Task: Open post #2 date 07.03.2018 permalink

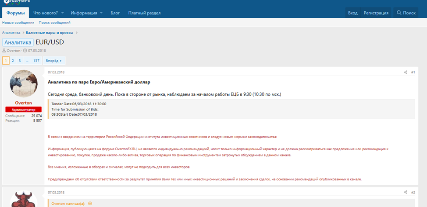Action: (56, 192)
